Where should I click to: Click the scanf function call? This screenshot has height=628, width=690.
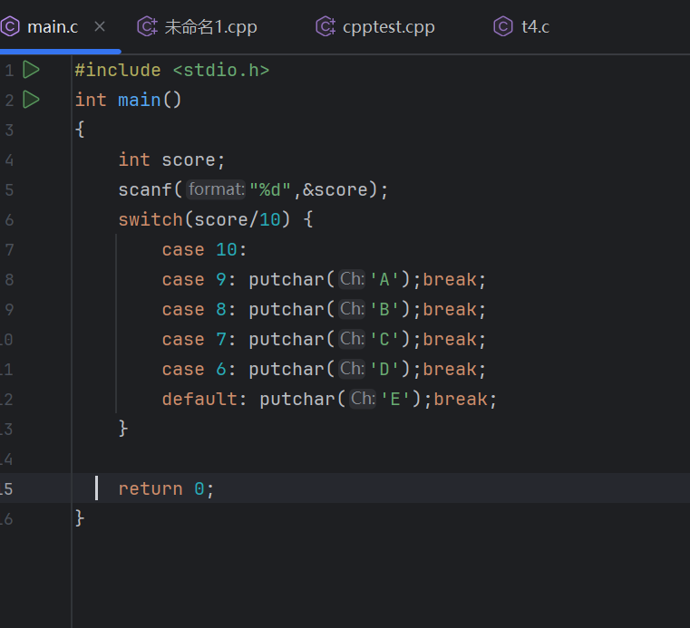[x=145, y=189]
